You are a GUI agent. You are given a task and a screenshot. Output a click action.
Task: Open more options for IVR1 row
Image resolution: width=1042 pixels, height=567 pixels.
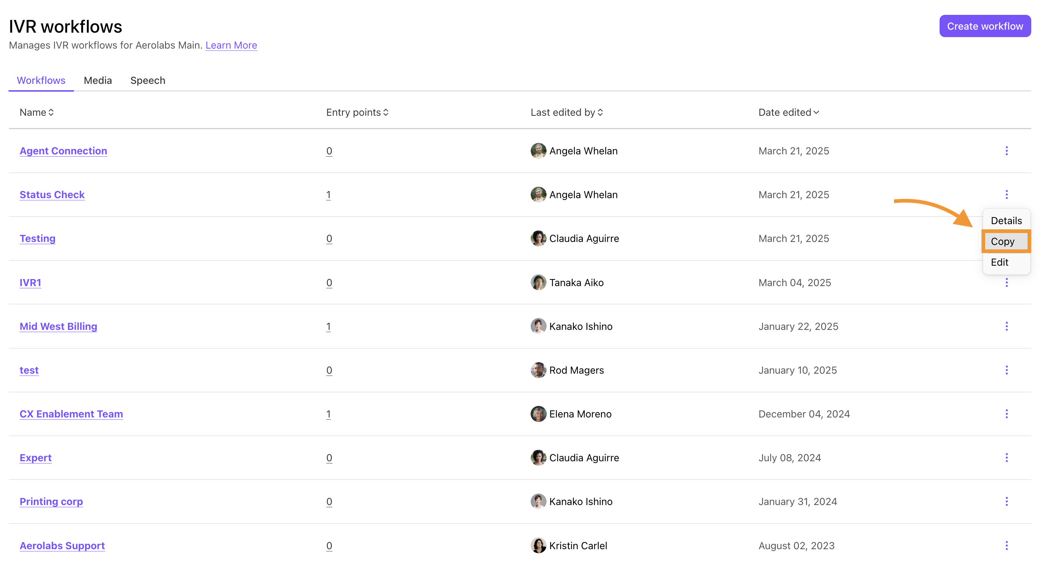pyautogui.click(x=1006, y=282)
